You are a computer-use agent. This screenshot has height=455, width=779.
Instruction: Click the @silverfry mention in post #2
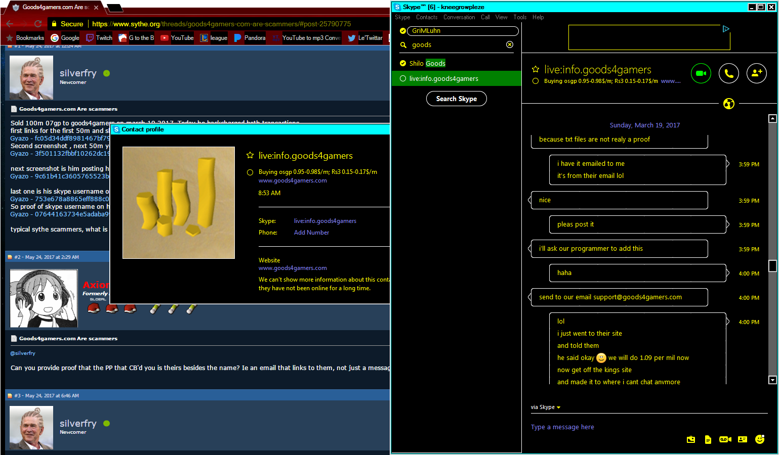[23, 353]
